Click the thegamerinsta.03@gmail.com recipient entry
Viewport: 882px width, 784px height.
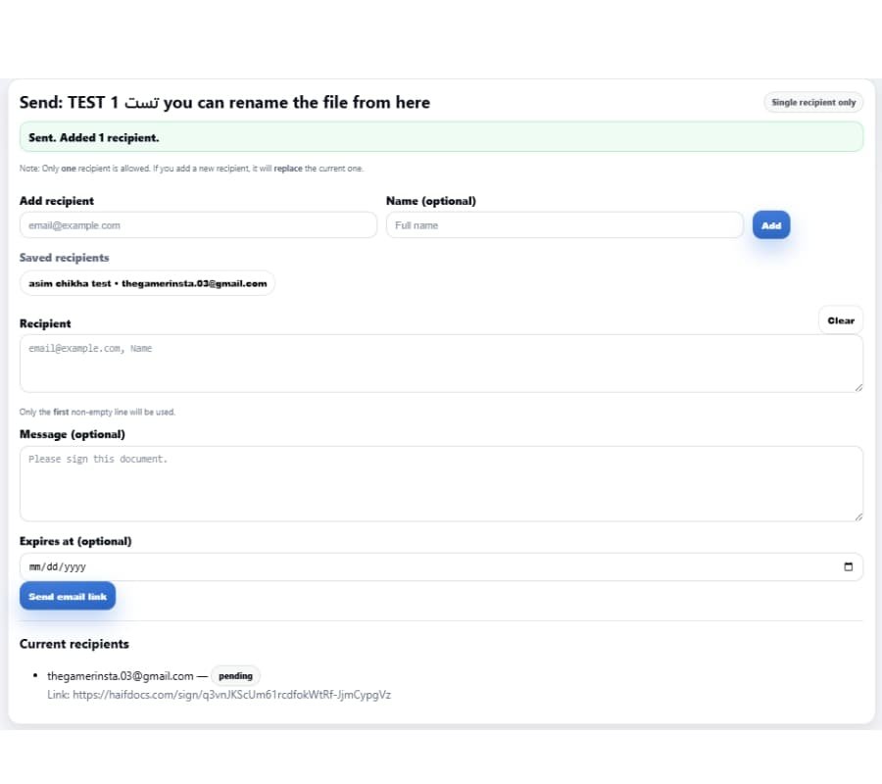120,675
